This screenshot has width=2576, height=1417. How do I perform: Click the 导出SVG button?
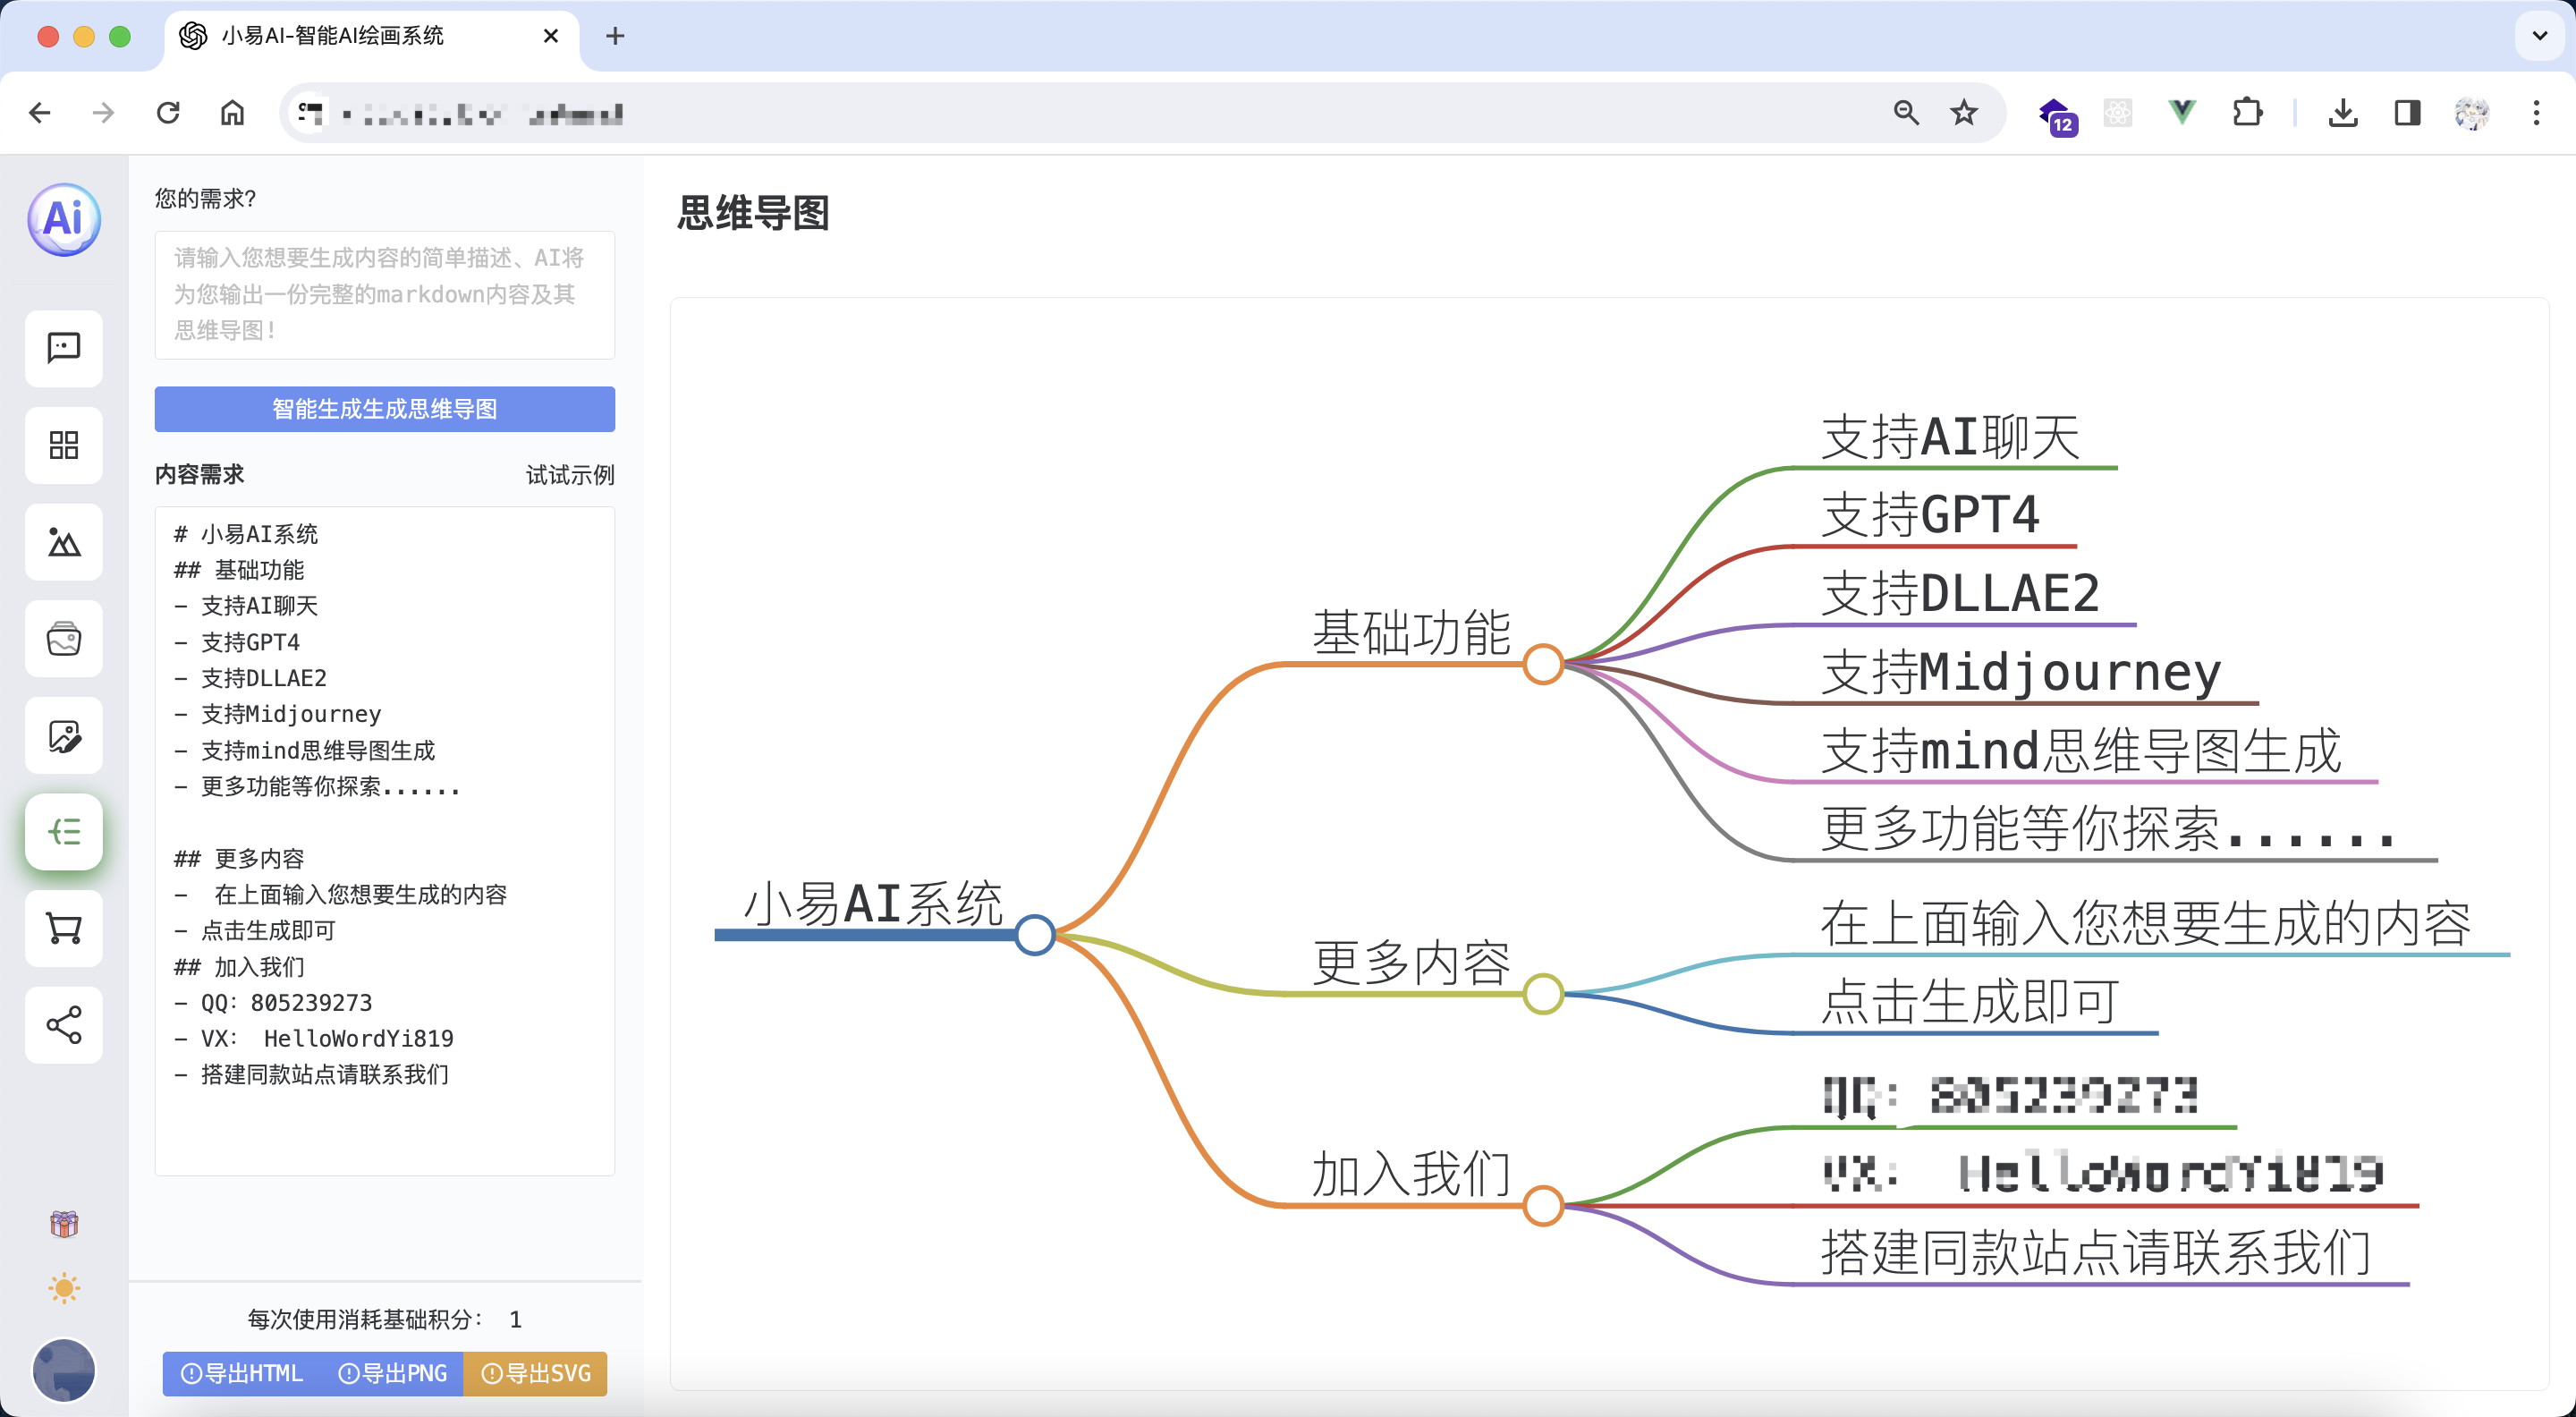click(536, 1373)
